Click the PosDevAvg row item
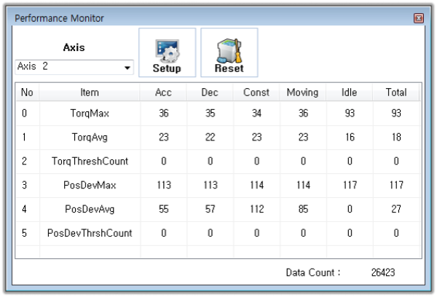The image size is (437, 297). [x=90, y=210]
